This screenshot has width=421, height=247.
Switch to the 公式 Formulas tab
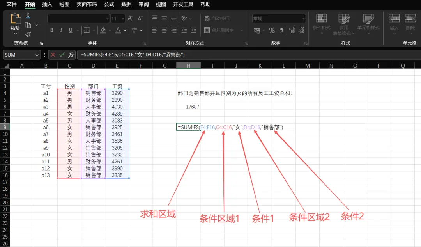pos(109,4)
